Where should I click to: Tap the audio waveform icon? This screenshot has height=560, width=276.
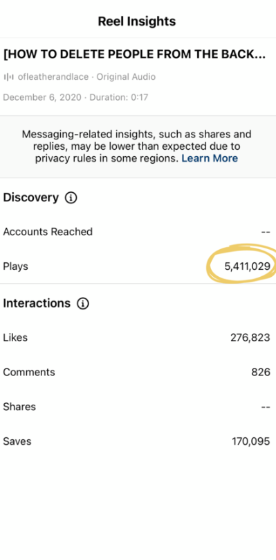point(8,77)
